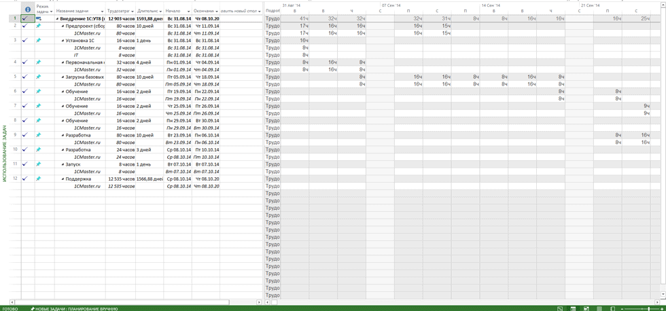Click the pin icon for the Предпроект task
This screenshot has width=666, height=311.
pyautogui.click(x=39, y=26)
